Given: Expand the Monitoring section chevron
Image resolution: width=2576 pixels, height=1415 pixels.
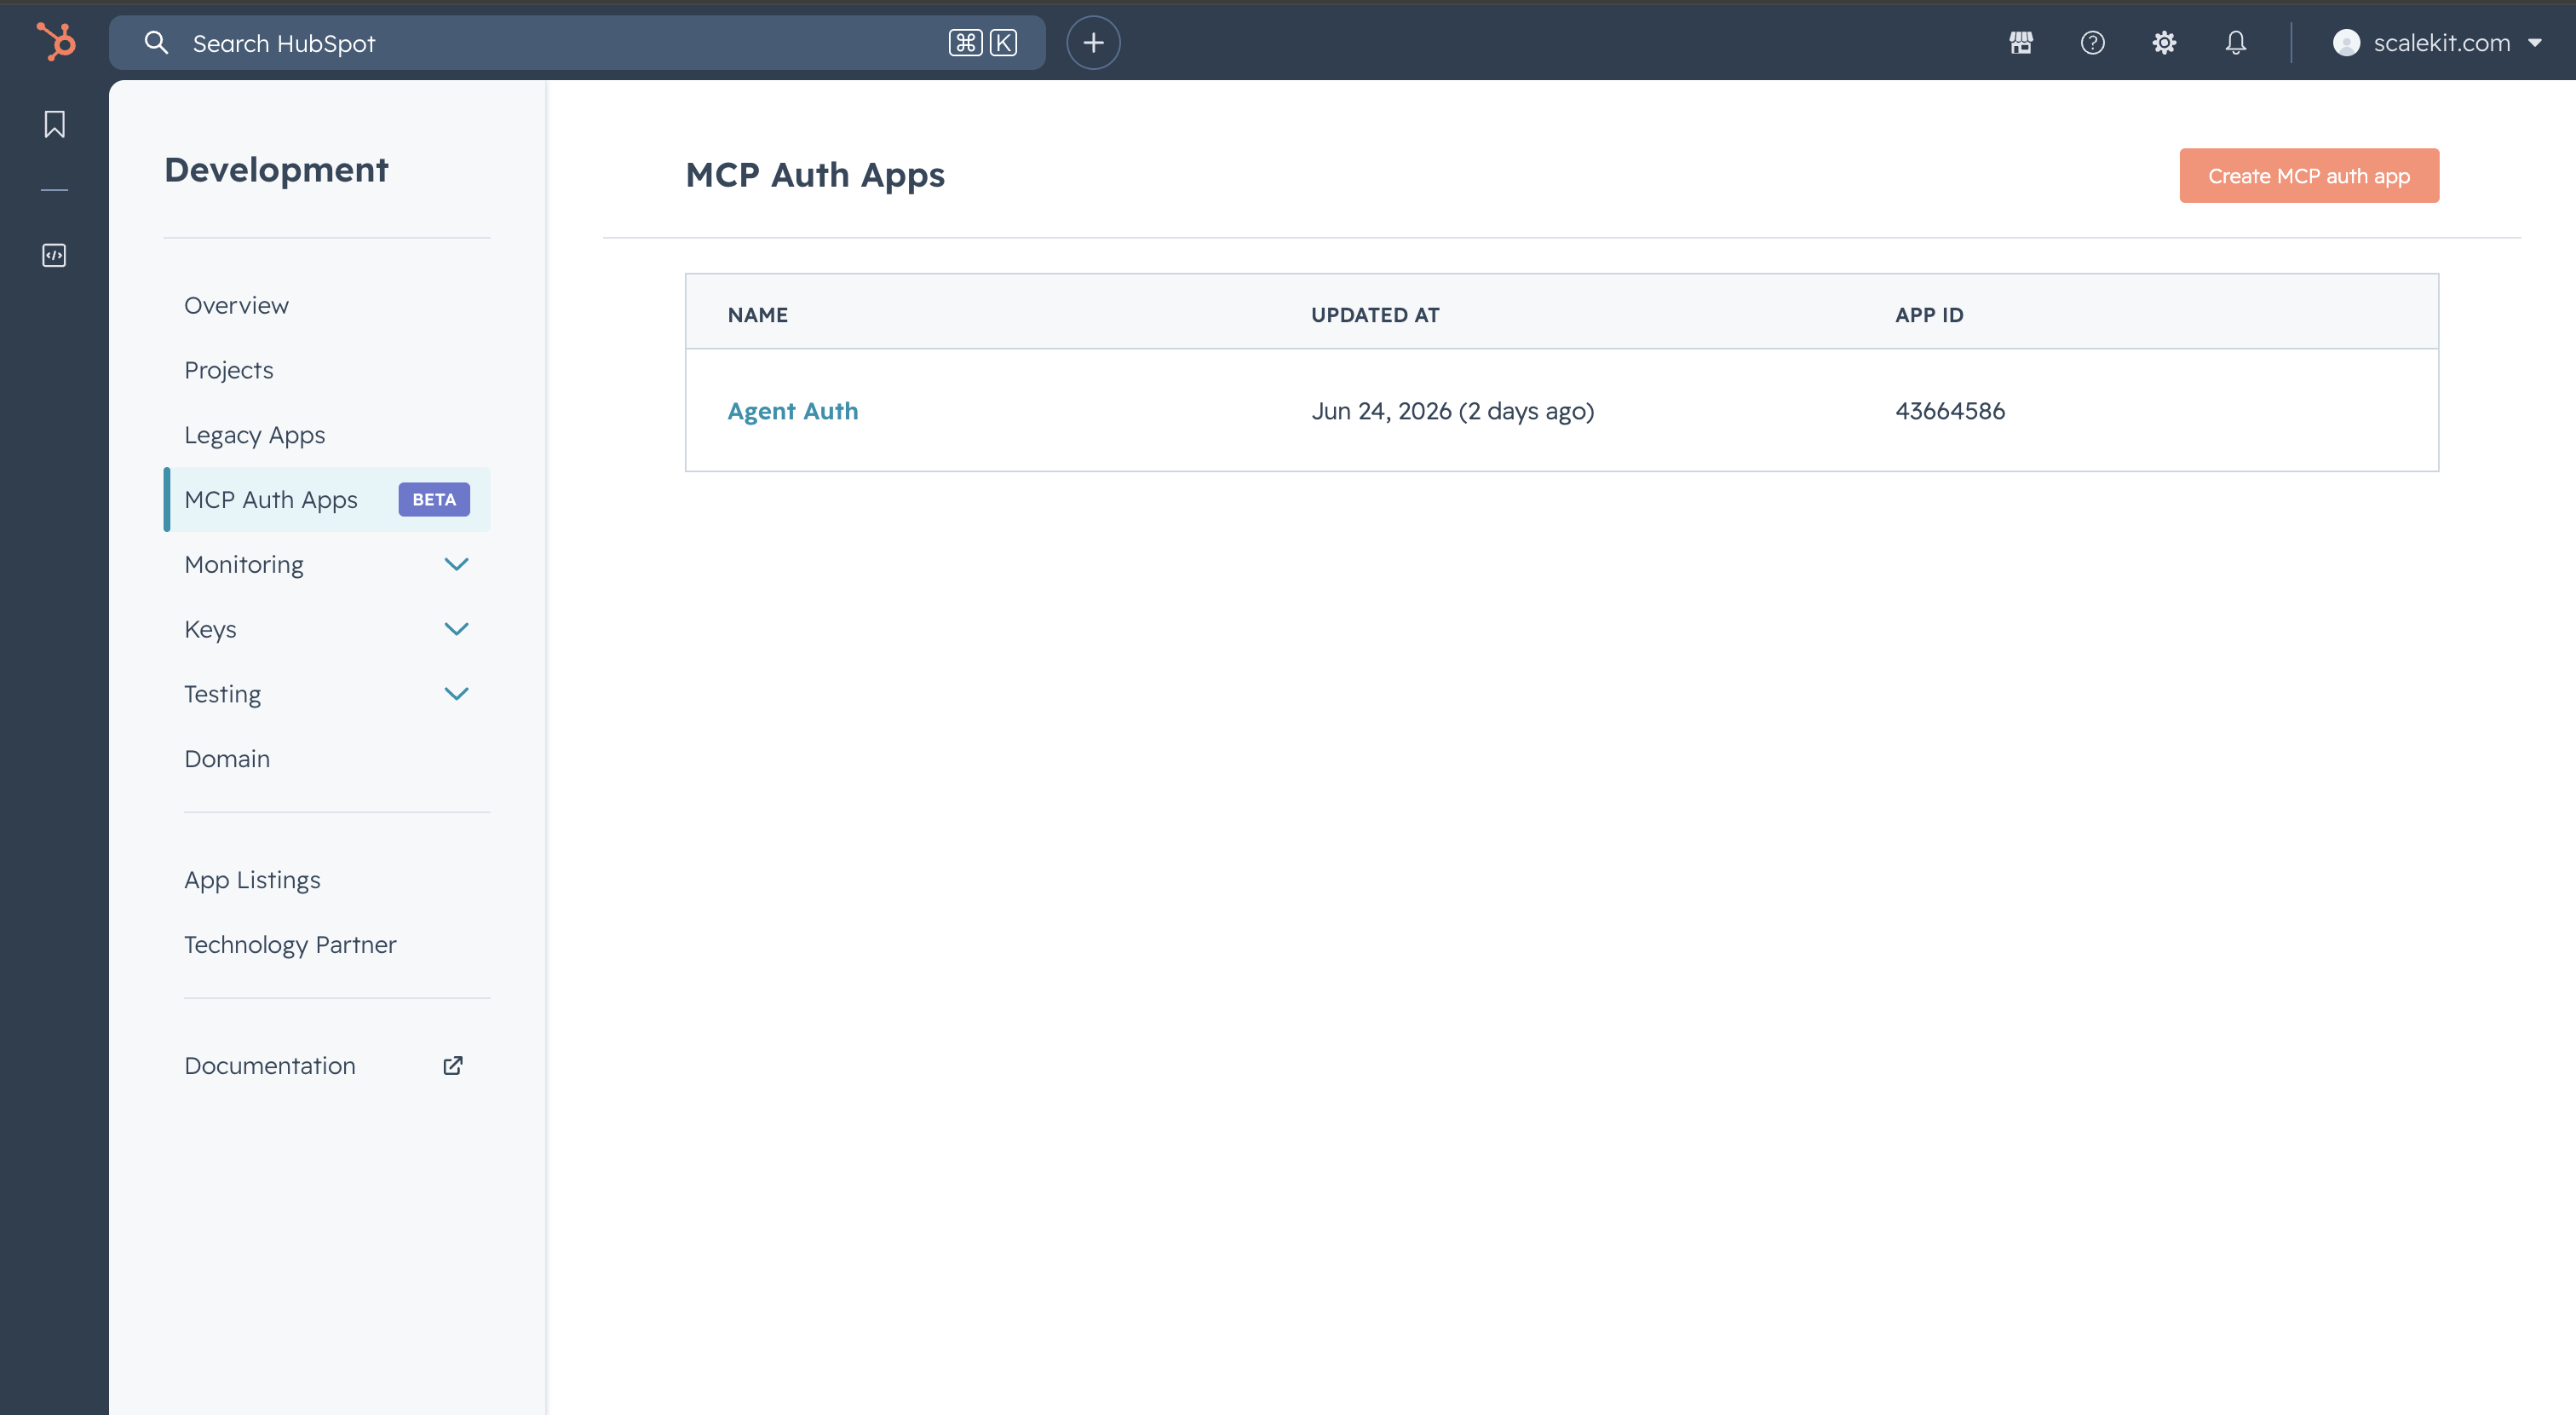Looking at the screenshot, I should [456, 564].
